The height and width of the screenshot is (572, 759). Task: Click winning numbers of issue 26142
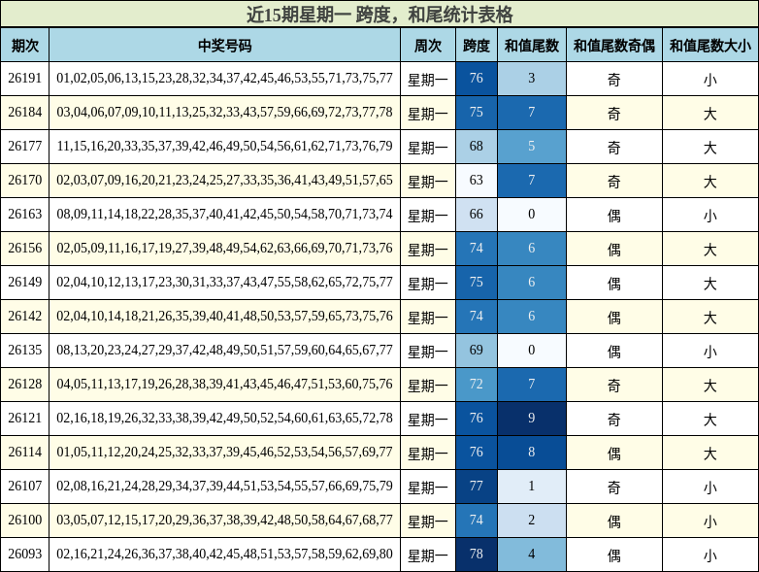point(224,317)
